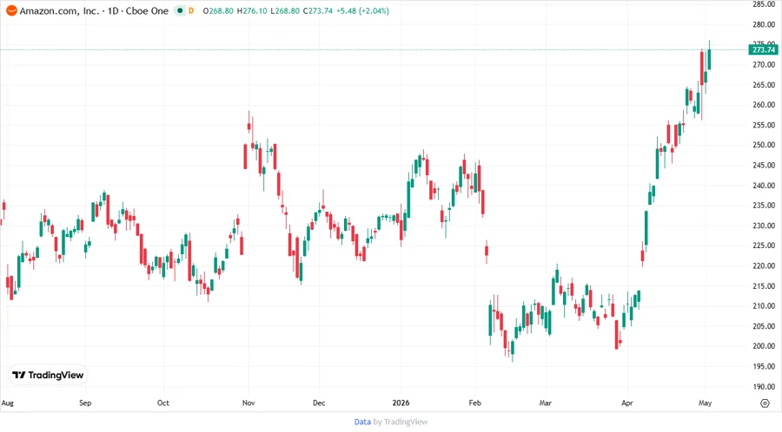782x432 pixels.
Task: Click the 'Sep' time axis label
Action: pos(85,403)
